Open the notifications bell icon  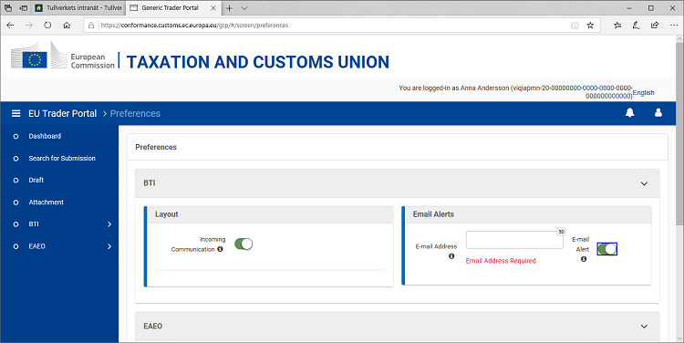pyautogui.click(x=629, y=112)
